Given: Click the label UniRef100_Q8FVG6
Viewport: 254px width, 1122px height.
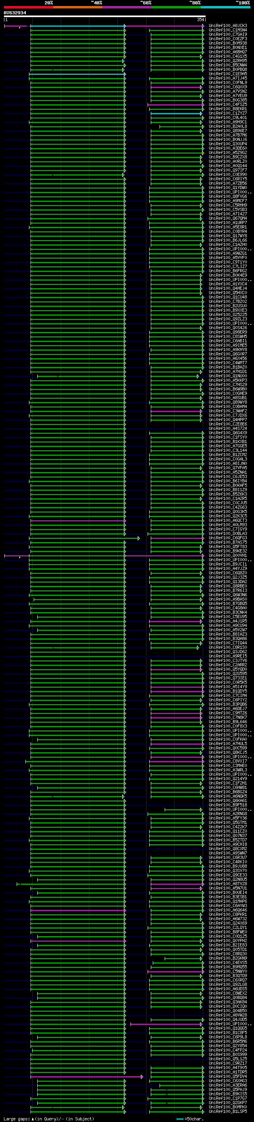Looking at the screenshot, I should pyautogui.click(x=228, y=197).
